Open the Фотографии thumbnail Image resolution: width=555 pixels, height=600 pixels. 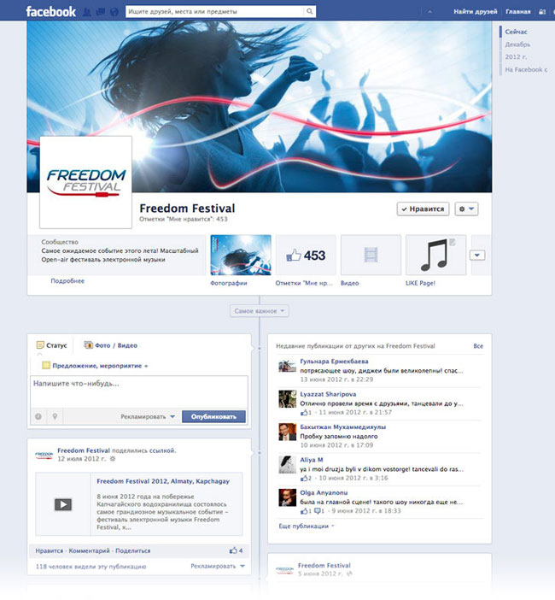click(241, 255)
